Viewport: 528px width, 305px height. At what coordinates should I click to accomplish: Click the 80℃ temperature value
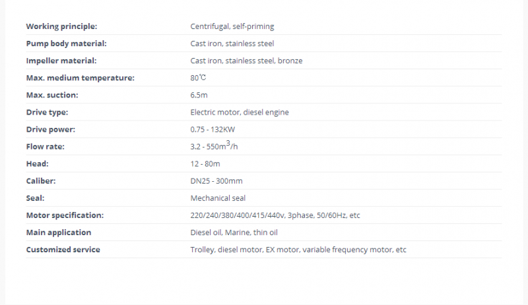pyautogui.click(x=198, y=78)
